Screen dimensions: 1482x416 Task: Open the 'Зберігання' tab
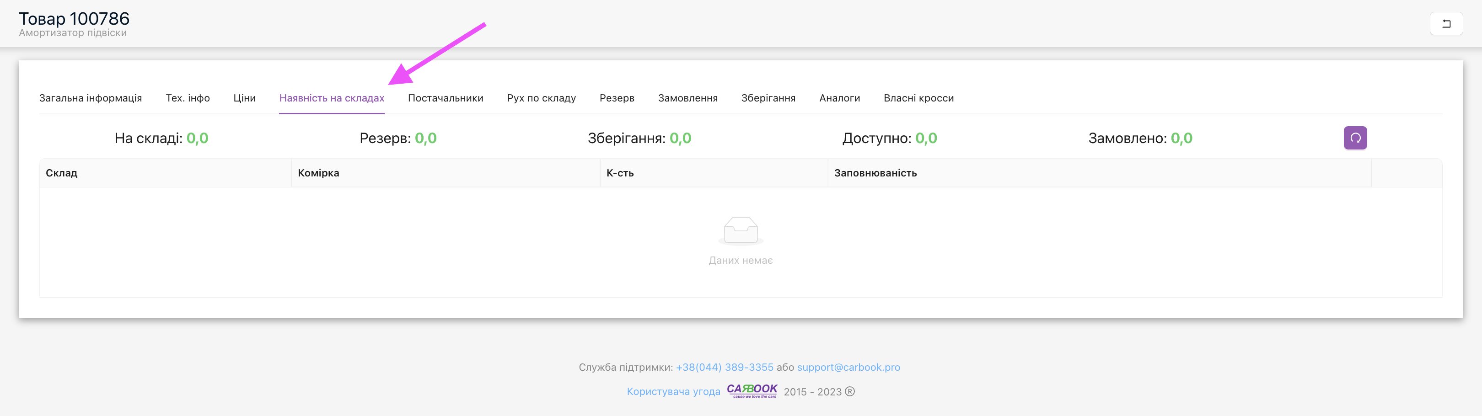click(768, 98)
